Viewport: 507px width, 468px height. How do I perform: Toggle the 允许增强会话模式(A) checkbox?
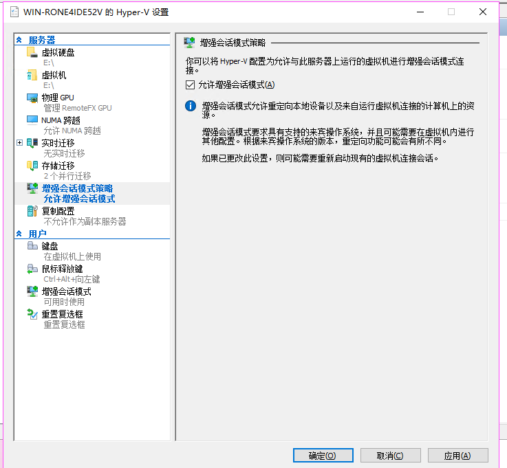190,85
